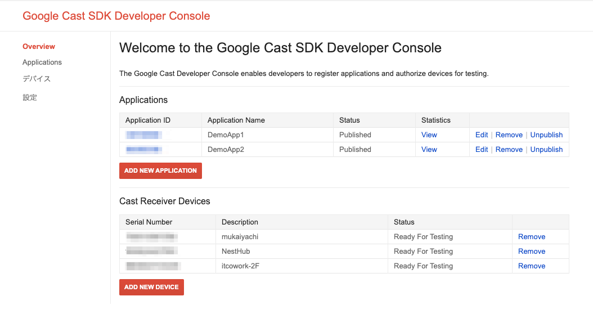Click the ADD NEW DEVICE button
The width and height of the screenshot is (593, 314).
(151, 287)
